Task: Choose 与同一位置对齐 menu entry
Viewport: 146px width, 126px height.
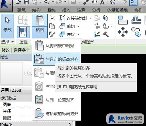Action: click(x=56, y=100)
